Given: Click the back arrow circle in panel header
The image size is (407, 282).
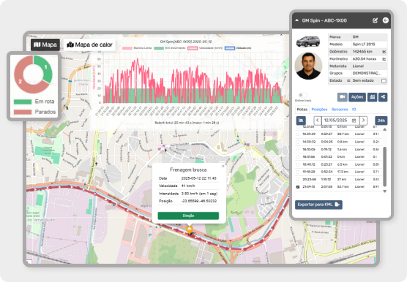Looking at the screenshot, I should coord(386,20).
